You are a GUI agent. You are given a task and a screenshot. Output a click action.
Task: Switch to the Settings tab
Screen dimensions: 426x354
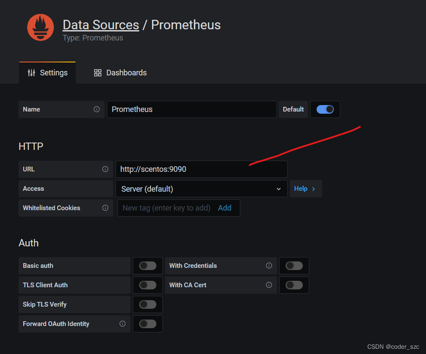(47, 72)
